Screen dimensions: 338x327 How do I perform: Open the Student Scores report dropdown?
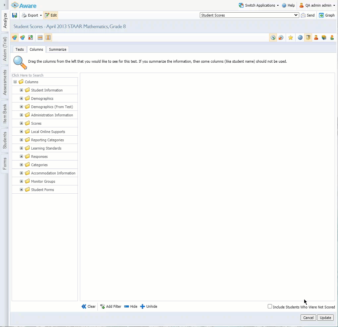[250, 15]
